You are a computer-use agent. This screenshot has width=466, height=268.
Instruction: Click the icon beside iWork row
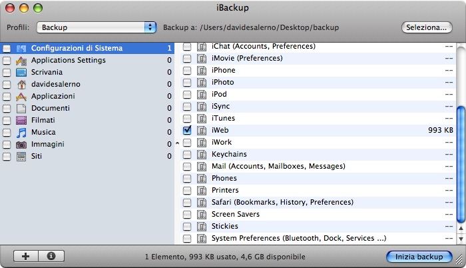[202, 143]
